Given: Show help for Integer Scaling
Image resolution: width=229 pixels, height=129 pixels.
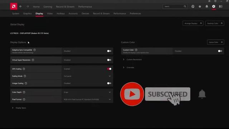Looking at the screenshot, I should 26,83.
